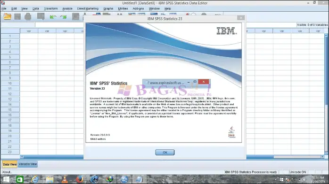Click the vertical scrollbar up arrow

tap(326, 35)
